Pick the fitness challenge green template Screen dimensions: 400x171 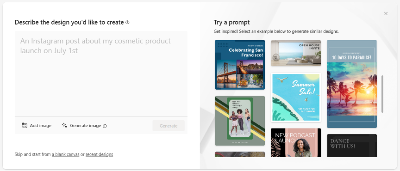click(240, 121)
